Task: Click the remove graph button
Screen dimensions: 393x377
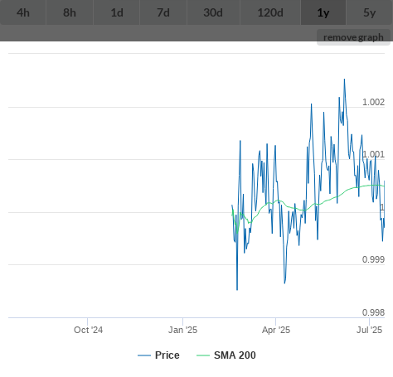Action: (x=353, y=37)
